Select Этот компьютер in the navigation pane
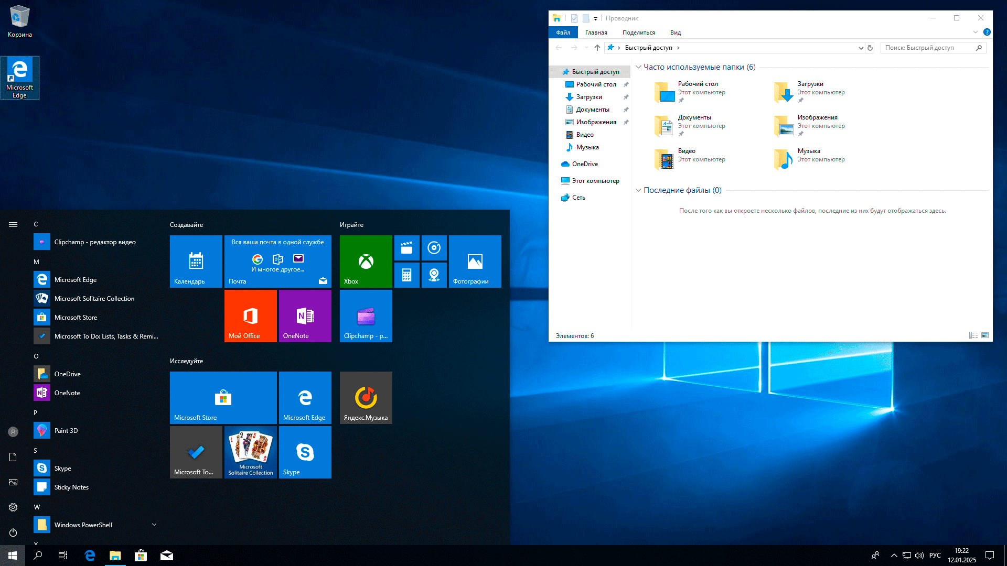The height and width of the screenshot is (566, 1007). (x=595, y=181)
